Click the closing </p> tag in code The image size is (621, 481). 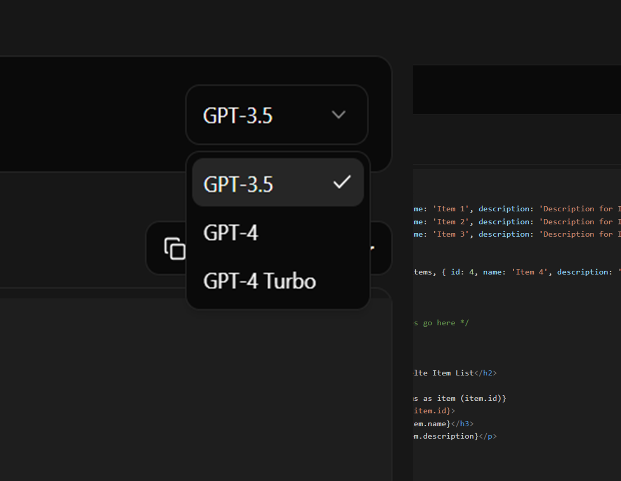(488, 436)
